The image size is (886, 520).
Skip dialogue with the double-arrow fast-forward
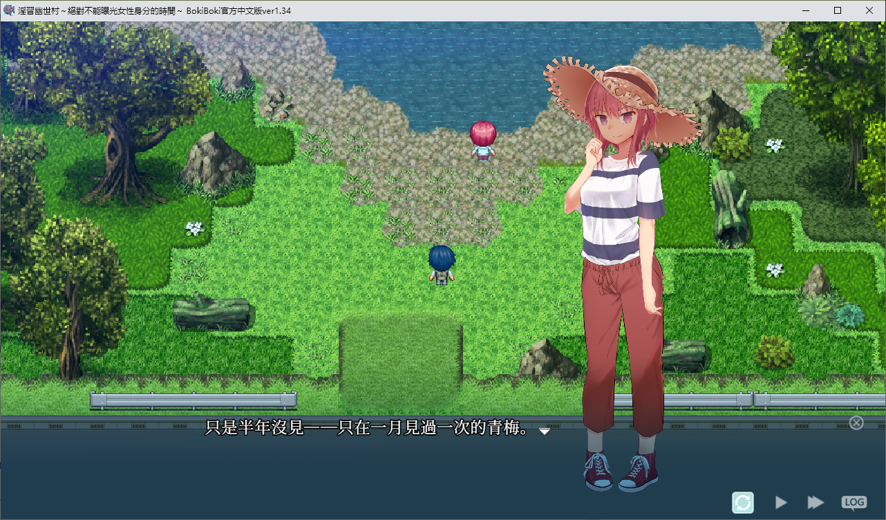click(816, 502)
